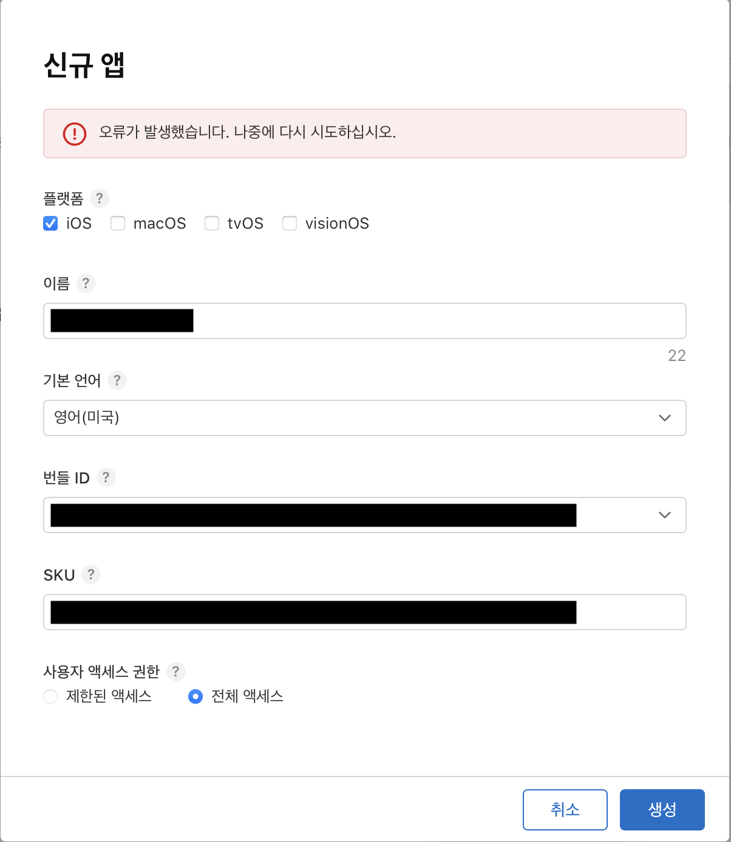Show help for 사용자 액세스 권한
Image resolution: width=731 pixels, height=842 pixels.
175,672
